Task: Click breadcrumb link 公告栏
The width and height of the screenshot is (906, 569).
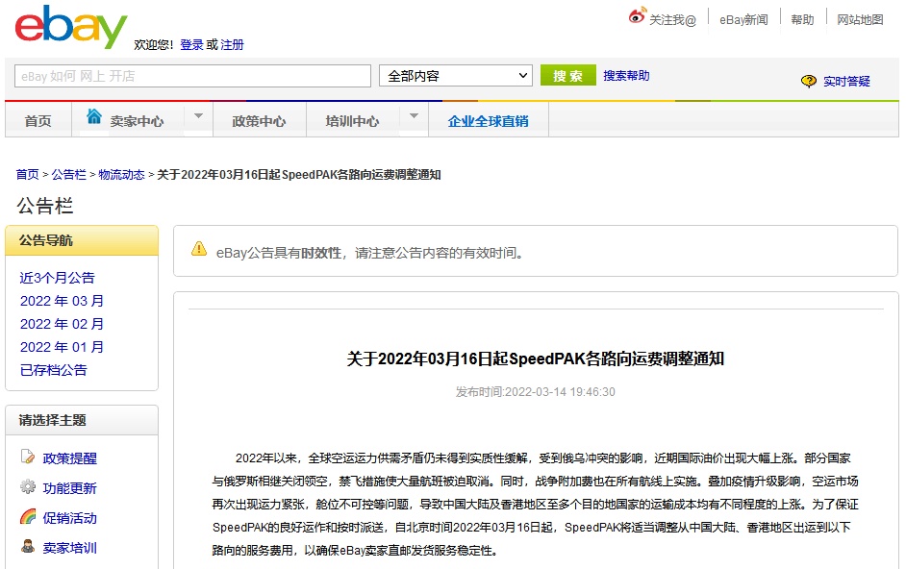Action: (x=68, y=175)
